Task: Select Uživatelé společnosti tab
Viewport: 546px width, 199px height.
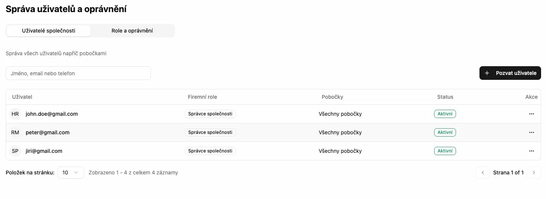Action: click(x=48, y=31)
